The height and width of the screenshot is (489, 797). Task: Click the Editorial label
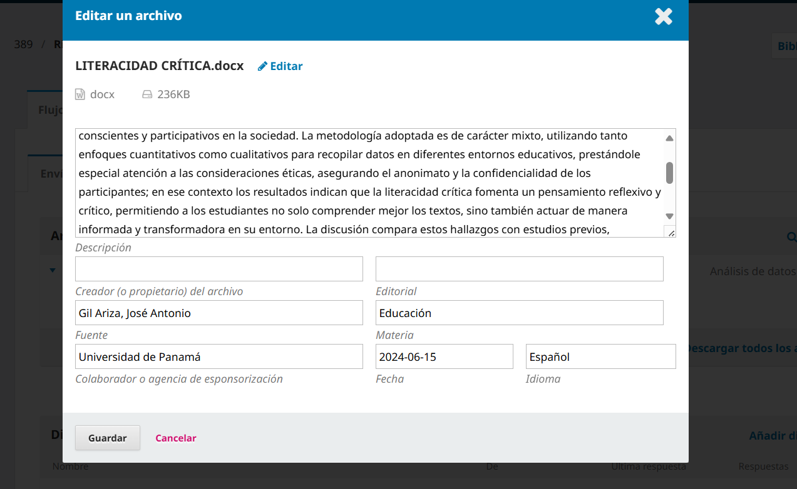click(x=396, y=291)
